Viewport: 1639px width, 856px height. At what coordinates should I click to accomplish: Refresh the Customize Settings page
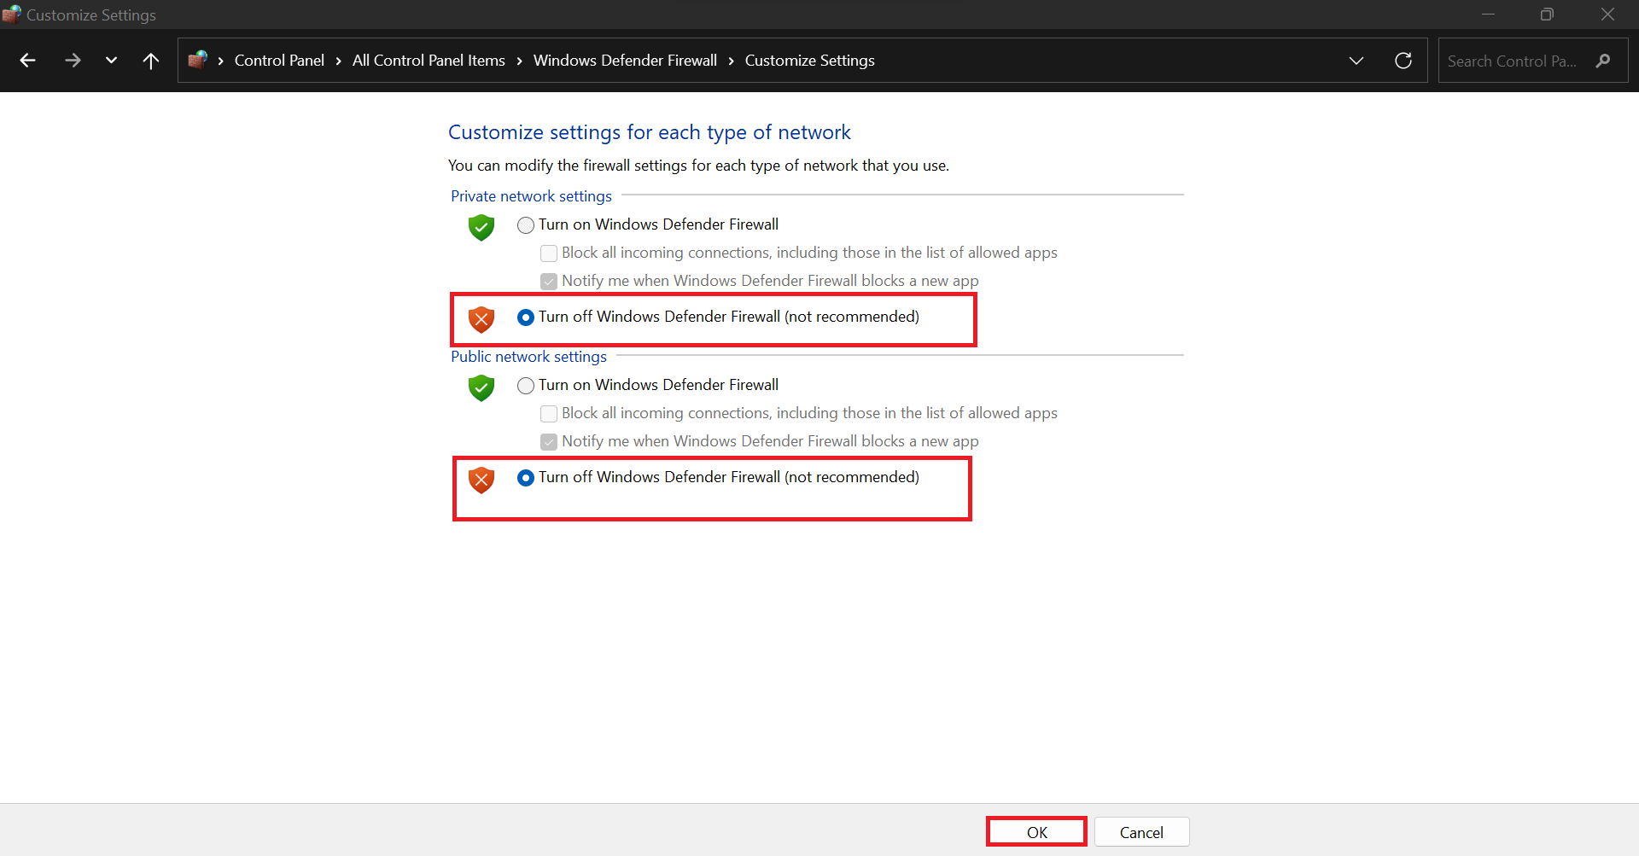point(1403,61)
